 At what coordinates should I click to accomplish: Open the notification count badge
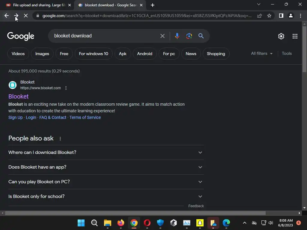298,223
